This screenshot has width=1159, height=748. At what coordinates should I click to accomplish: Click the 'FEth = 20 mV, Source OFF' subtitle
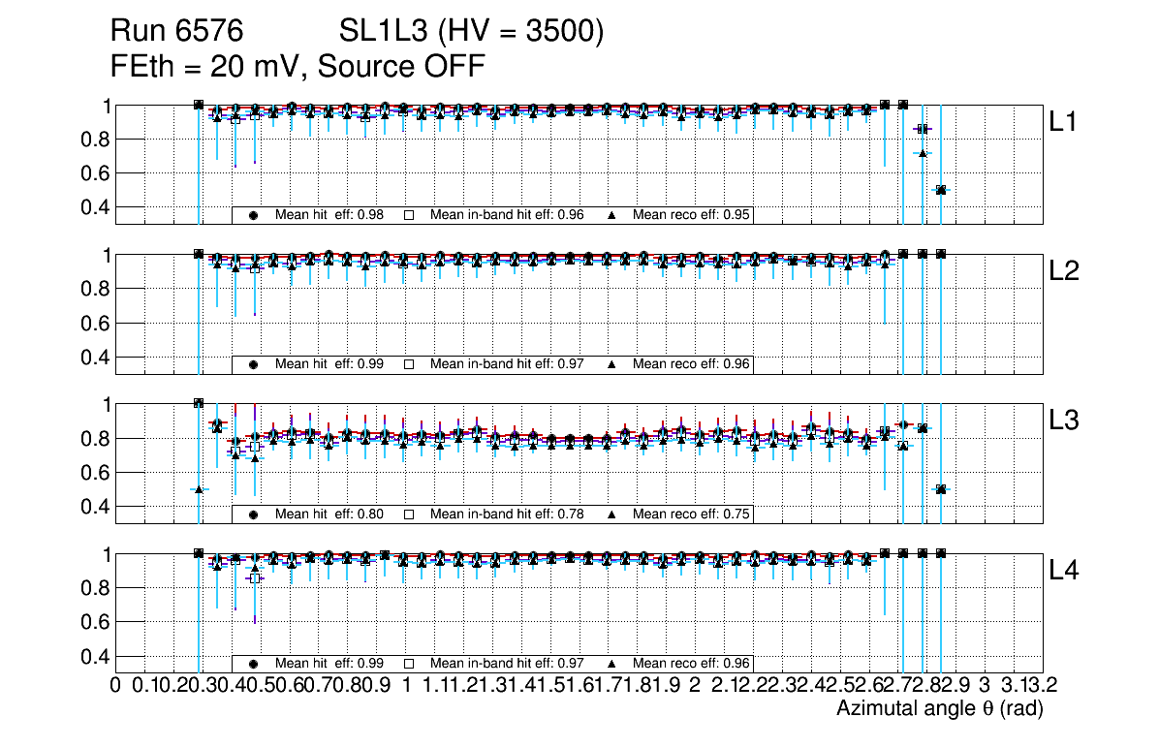click(x=297, y=66)
